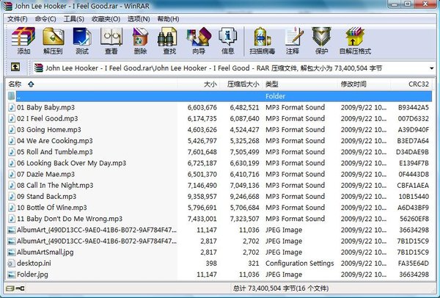The image size is (440, 298).
Task: Select 10 Bottle Of Wine.mp3
Action: point(219,208)
